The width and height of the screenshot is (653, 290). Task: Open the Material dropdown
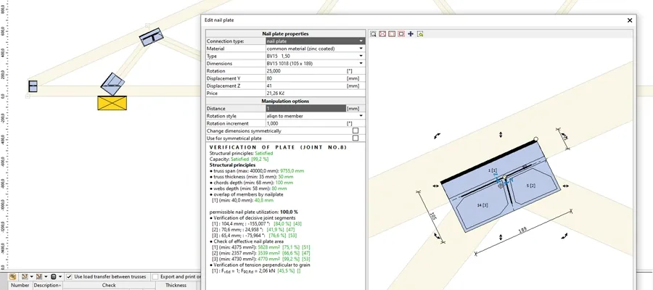(361, 49)
